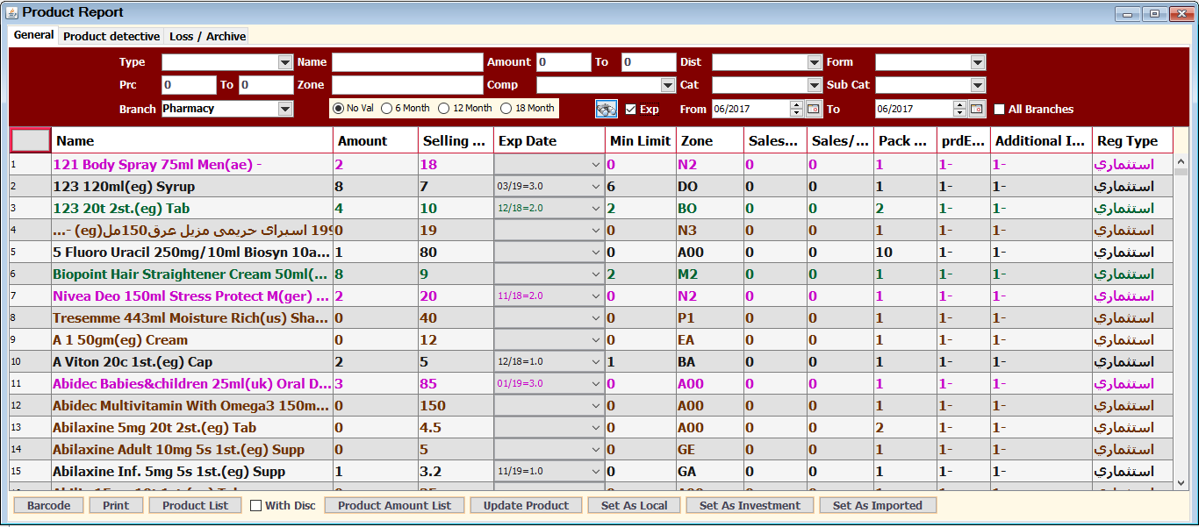Click Set As Investment button

[750, 505]
